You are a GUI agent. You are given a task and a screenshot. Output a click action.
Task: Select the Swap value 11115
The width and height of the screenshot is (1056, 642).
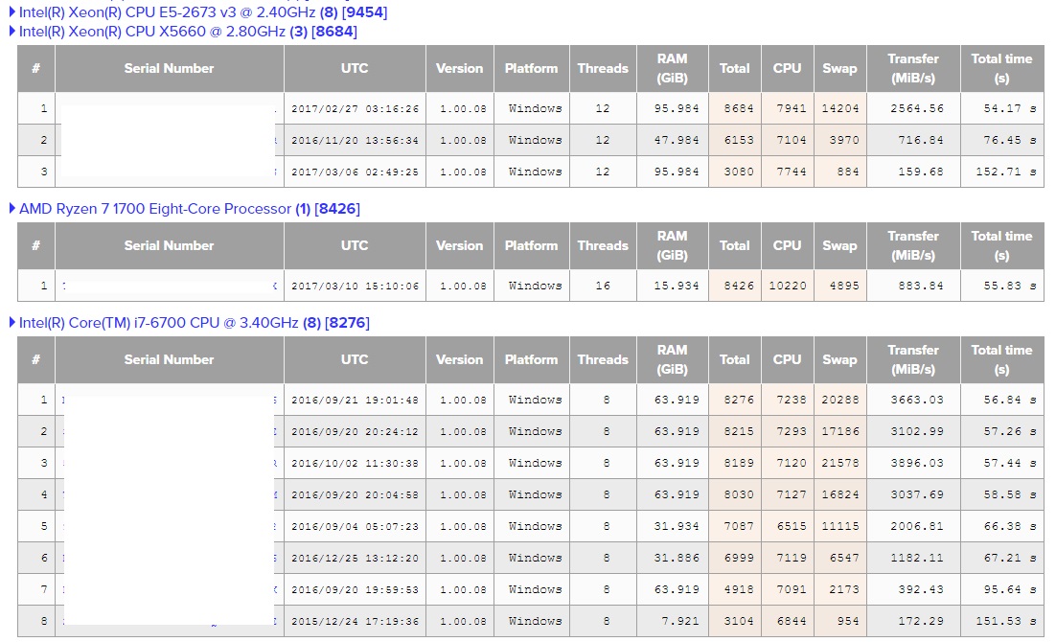point(839,526)
